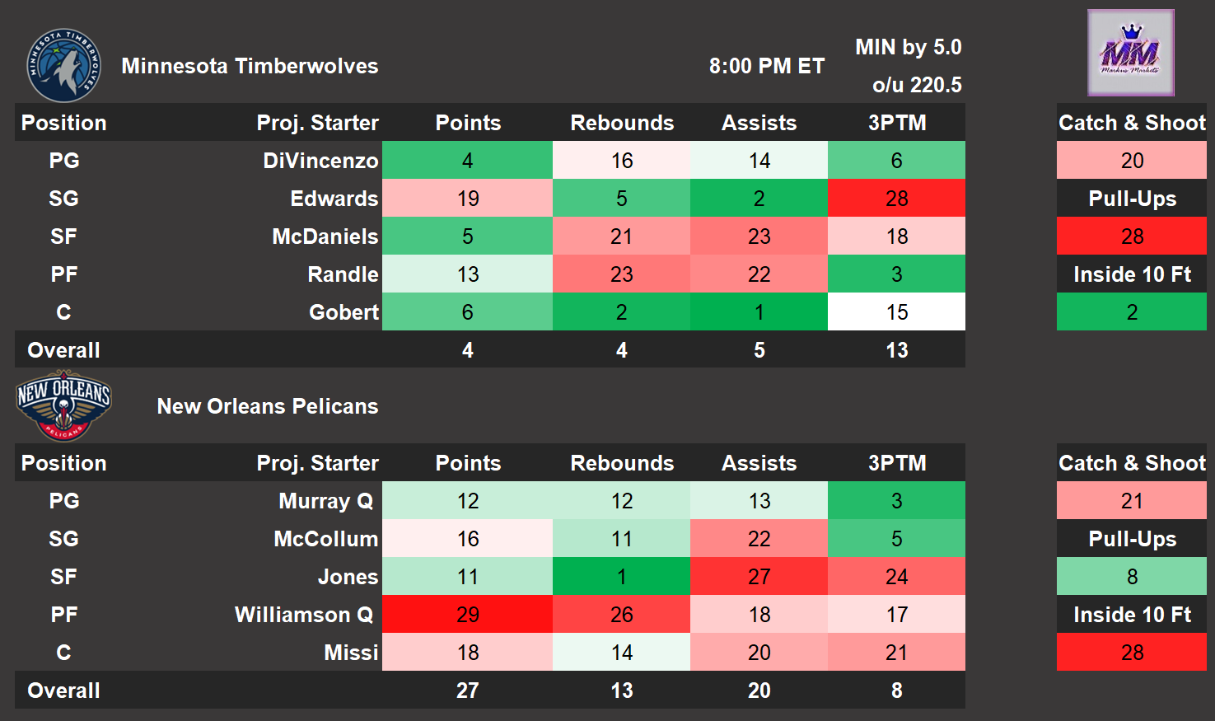Select the Timberwolves' green Inside 10 Ft cell
Screen dimensions: 1215x721
(1131, 312)
